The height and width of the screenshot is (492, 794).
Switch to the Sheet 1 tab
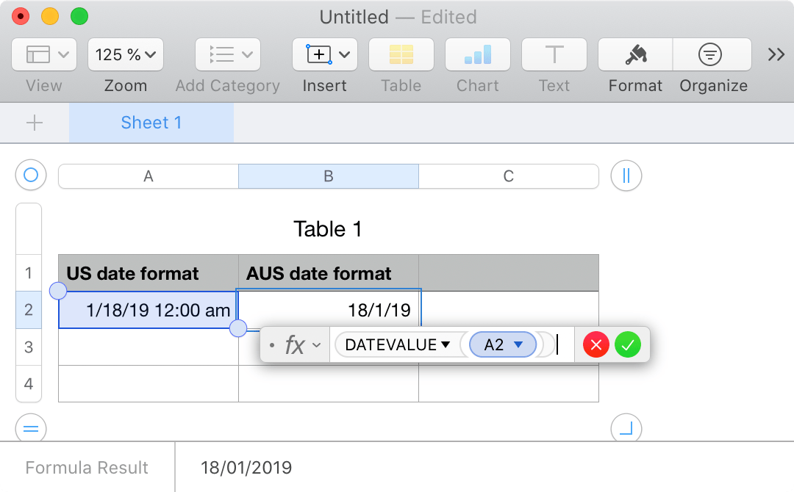click(151, 123)
